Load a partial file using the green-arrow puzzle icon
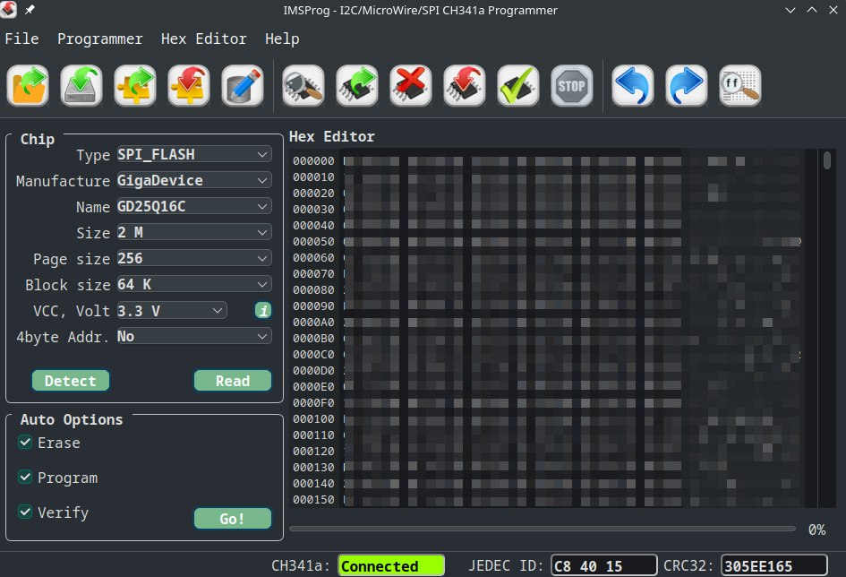 pos(135,85)
